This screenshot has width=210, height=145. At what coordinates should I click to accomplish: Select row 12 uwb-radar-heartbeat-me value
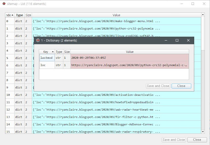pyautogui.click(x=116, y=110)
